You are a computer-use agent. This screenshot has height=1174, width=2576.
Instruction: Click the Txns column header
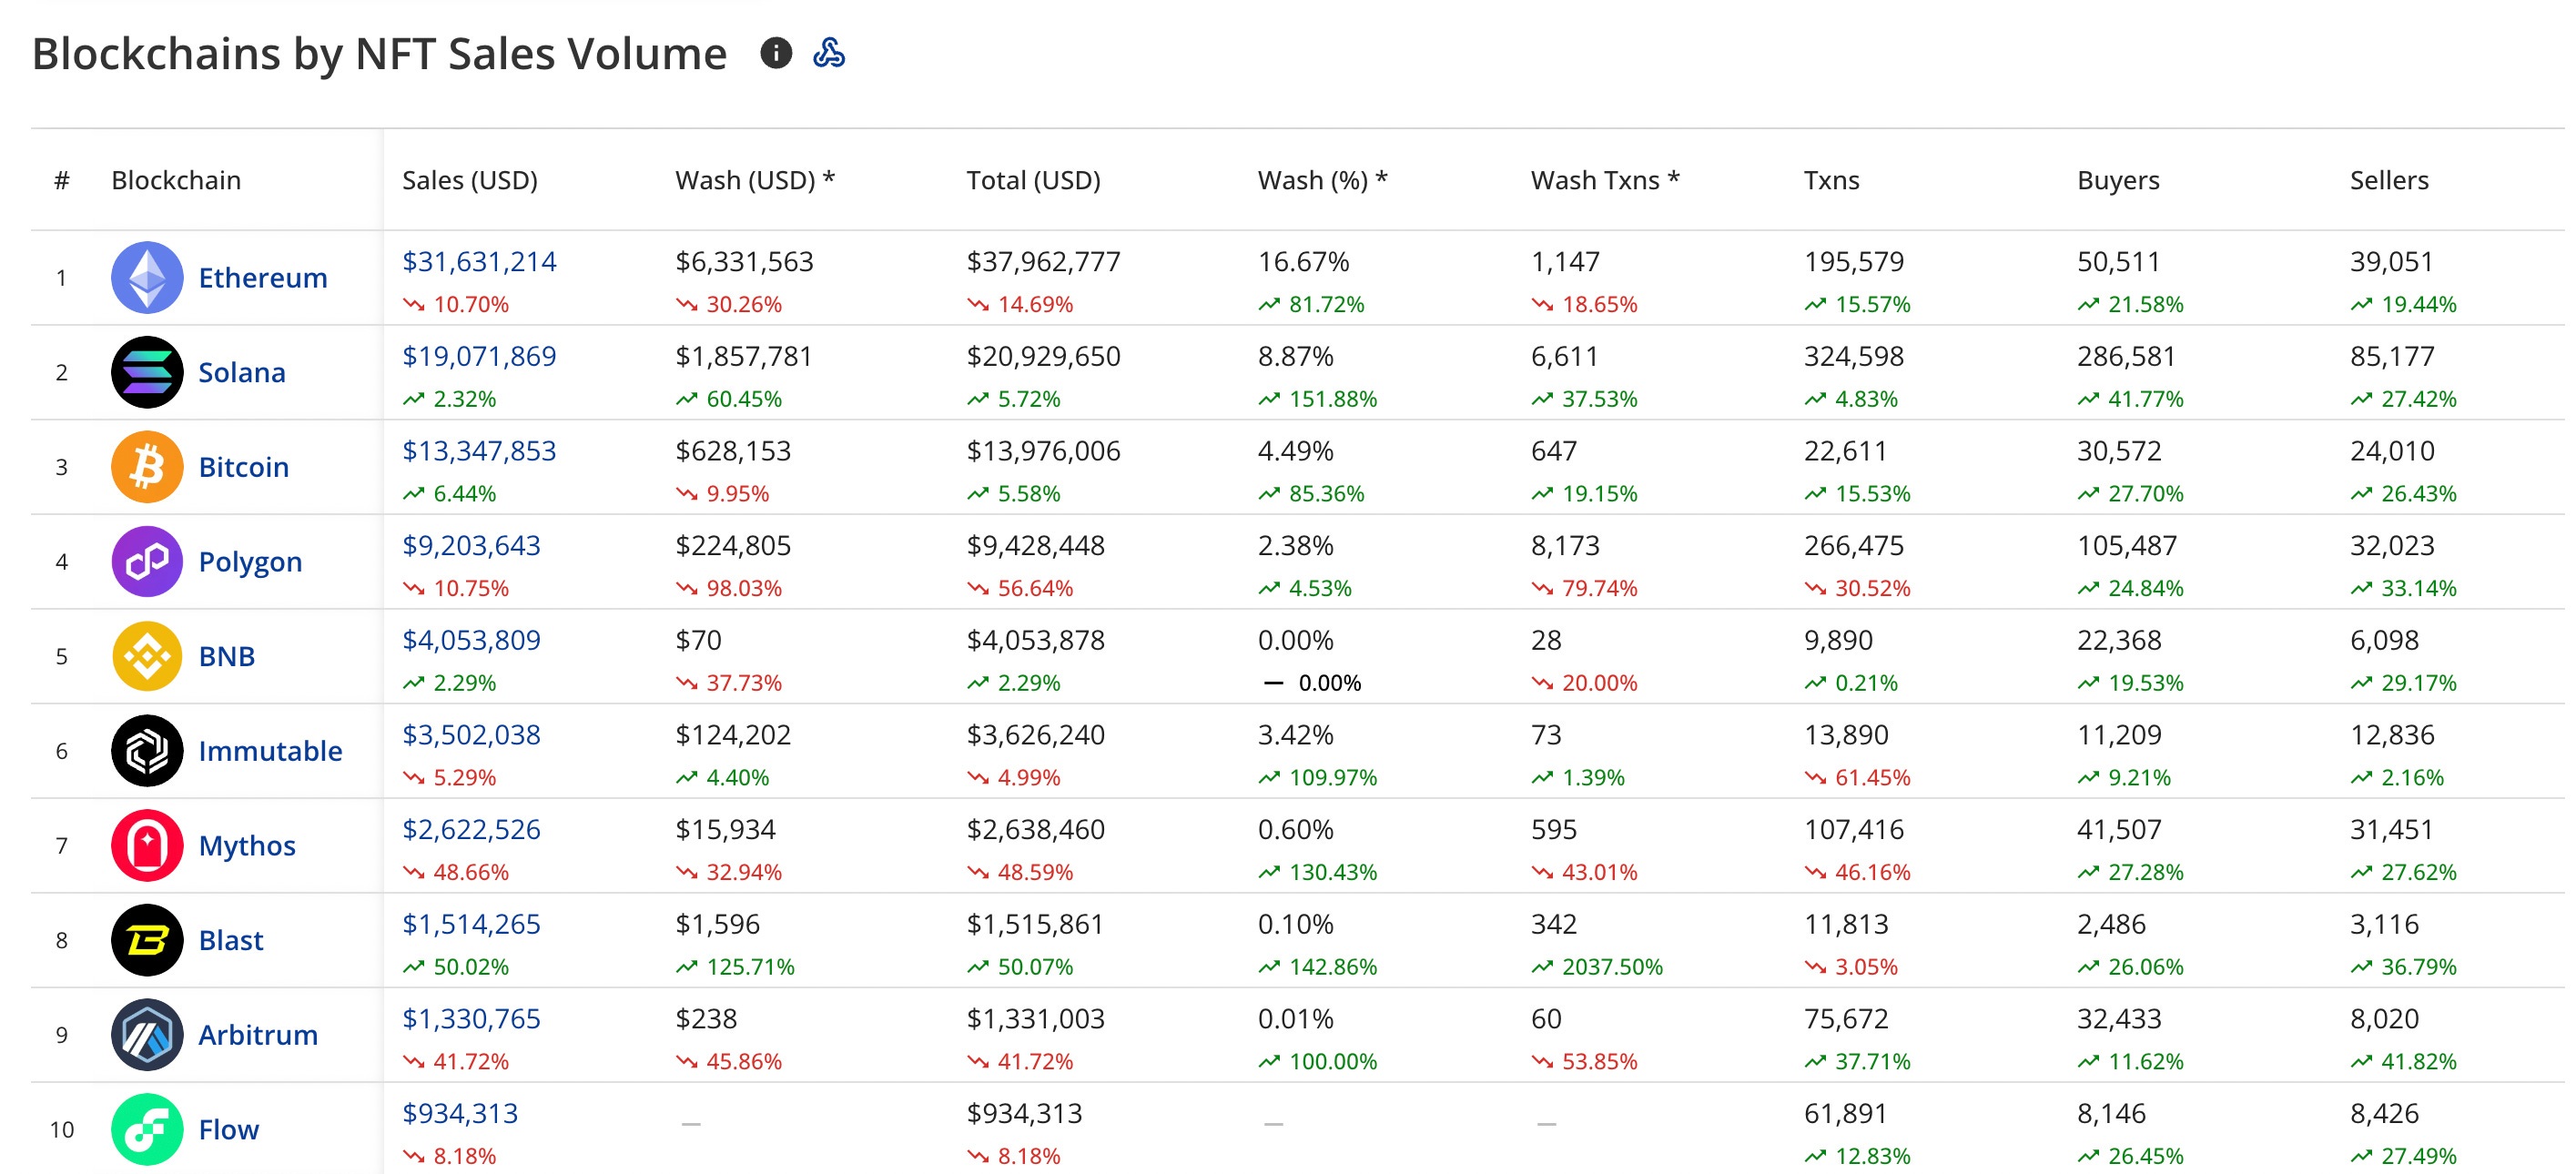1831,180
